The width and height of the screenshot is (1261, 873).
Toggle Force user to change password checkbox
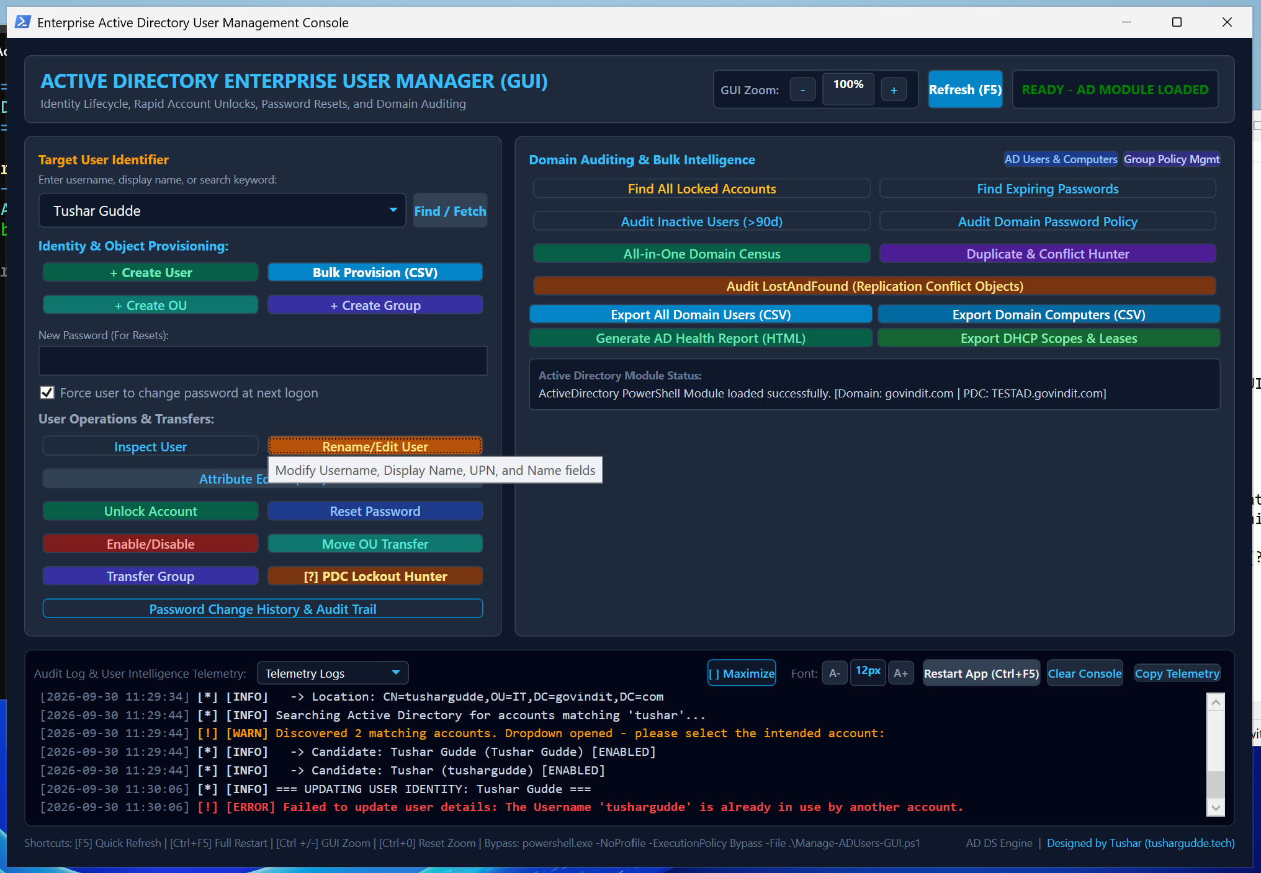[x=47, y=392]
